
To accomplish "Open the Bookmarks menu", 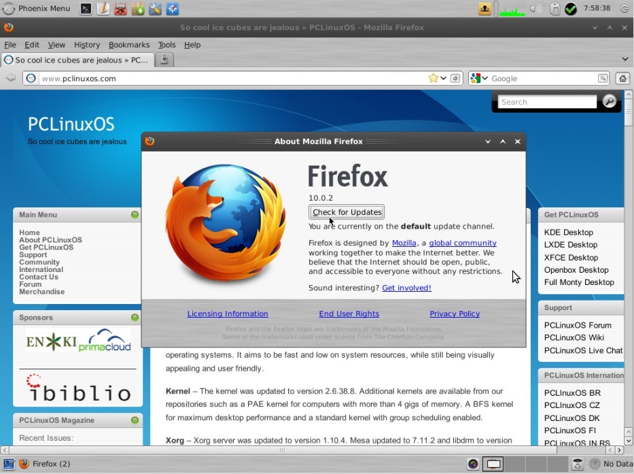I will pyautogui.click(x=128, y=45).
